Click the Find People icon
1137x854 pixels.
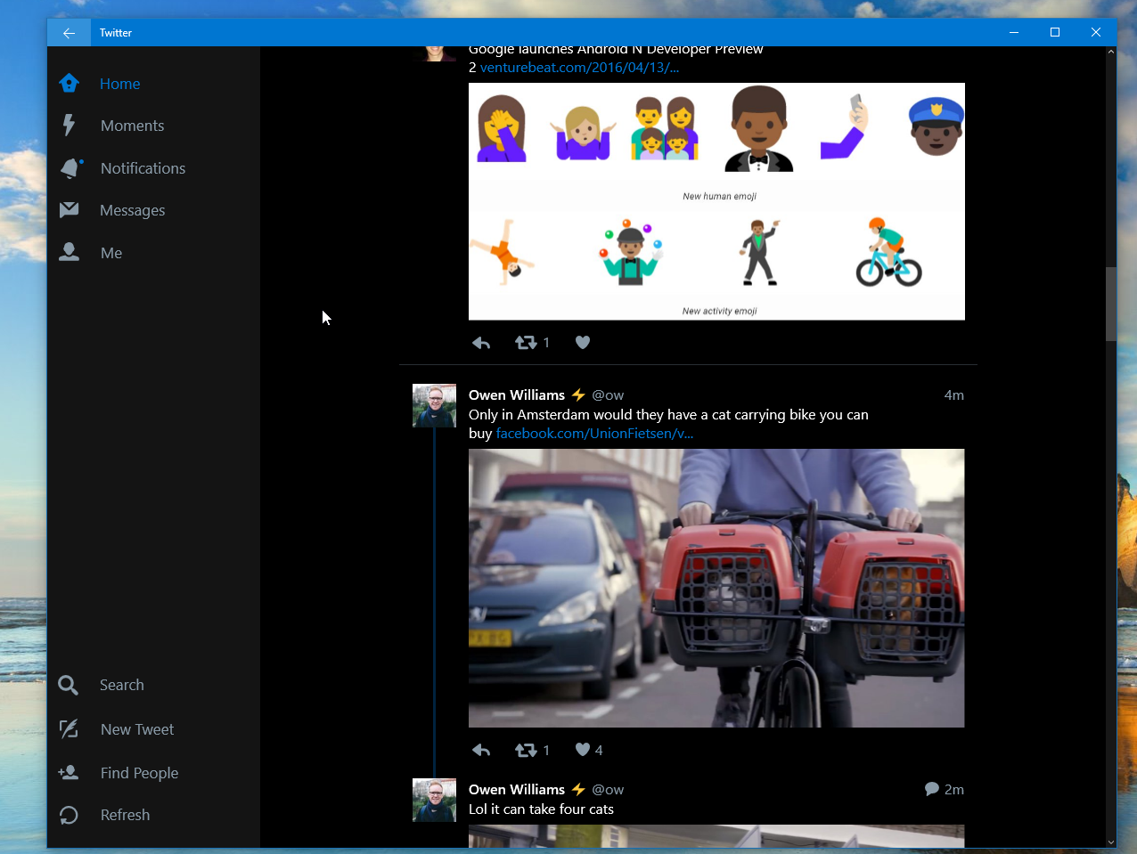69,772
